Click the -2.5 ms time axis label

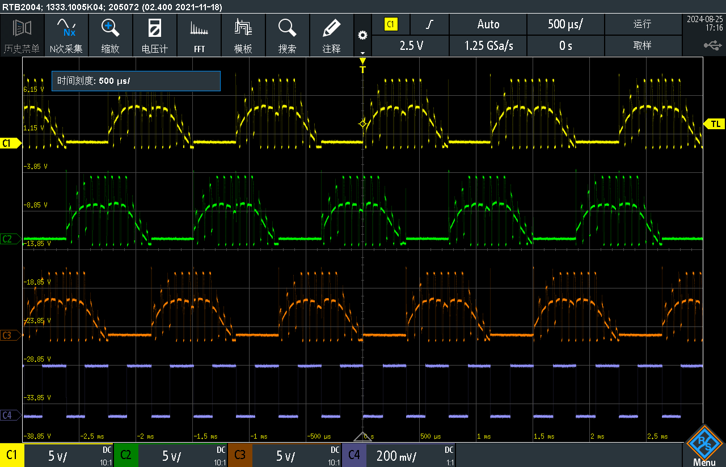(x=92, y=436)
